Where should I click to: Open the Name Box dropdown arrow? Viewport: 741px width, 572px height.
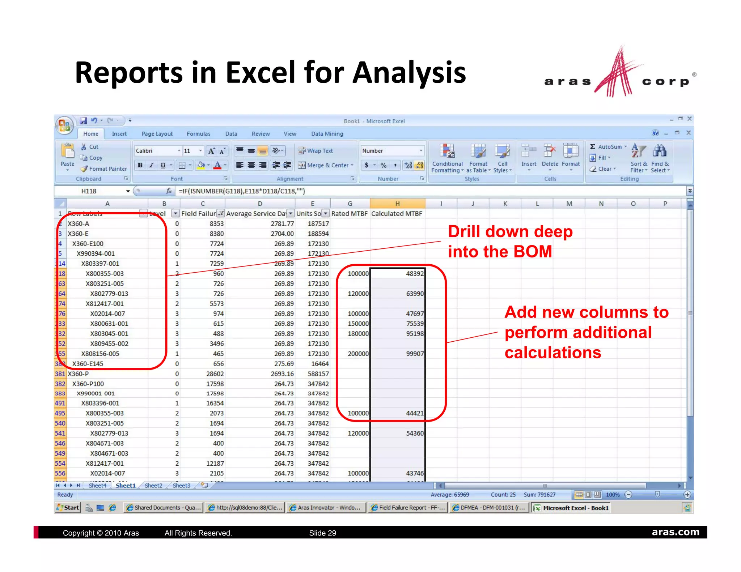(128, 191)
